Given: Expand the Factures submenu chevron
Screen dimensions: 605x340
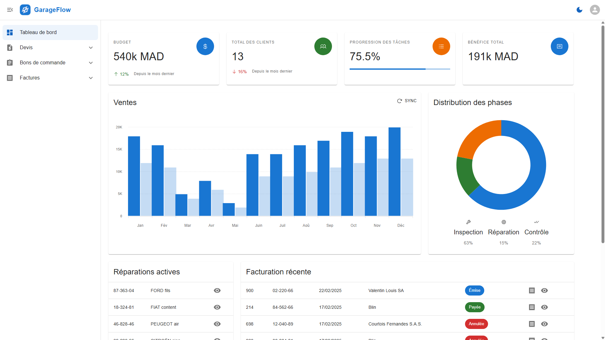Looking at the screenshot, I should click(91, 78).
